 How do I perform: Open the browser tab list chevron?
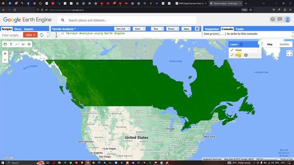(264, 3)
